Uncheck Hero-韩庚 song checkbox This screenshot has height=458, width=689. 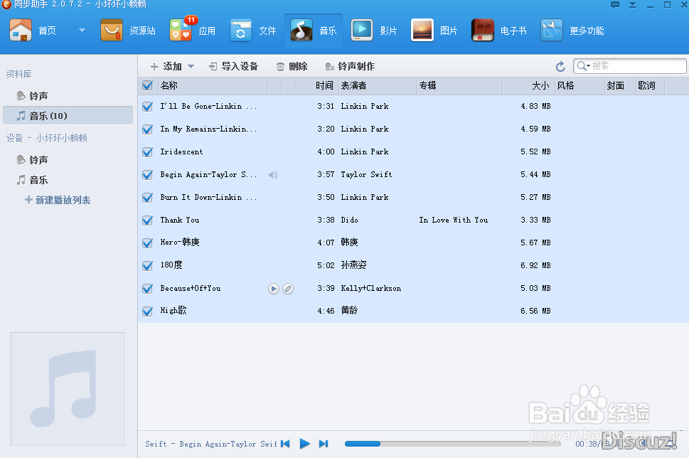pos(148,243)
